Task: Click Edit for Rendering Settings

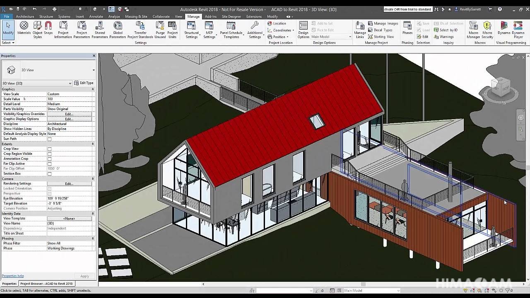Action: [x=69, y=184]
